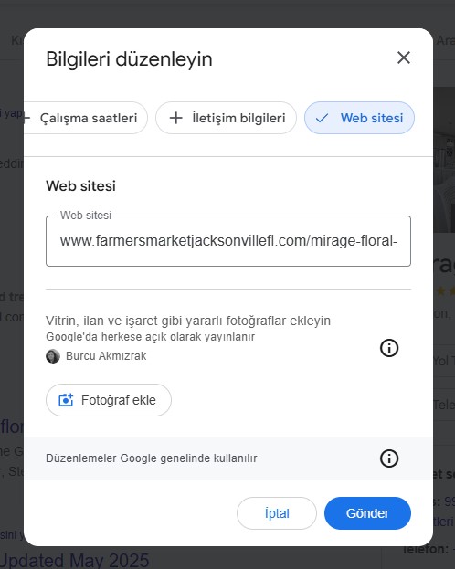Click the Vitrin, ilan ve işaret photo prompt text

click(x=188, y=321)
